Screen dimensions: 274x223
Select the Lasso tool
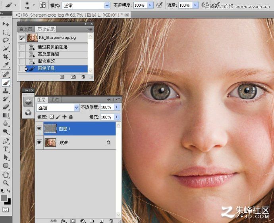(x=6, y=40)
